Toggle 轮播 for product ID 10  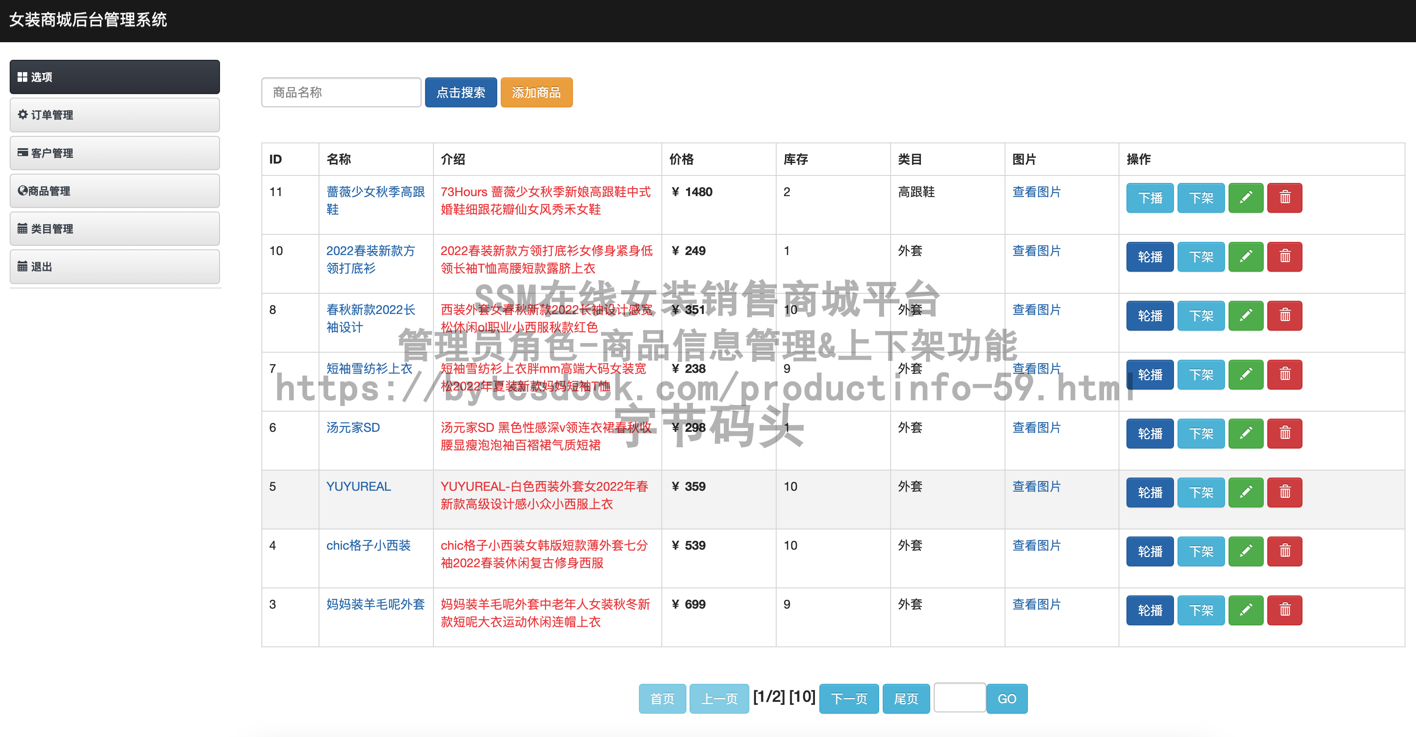1149,256
